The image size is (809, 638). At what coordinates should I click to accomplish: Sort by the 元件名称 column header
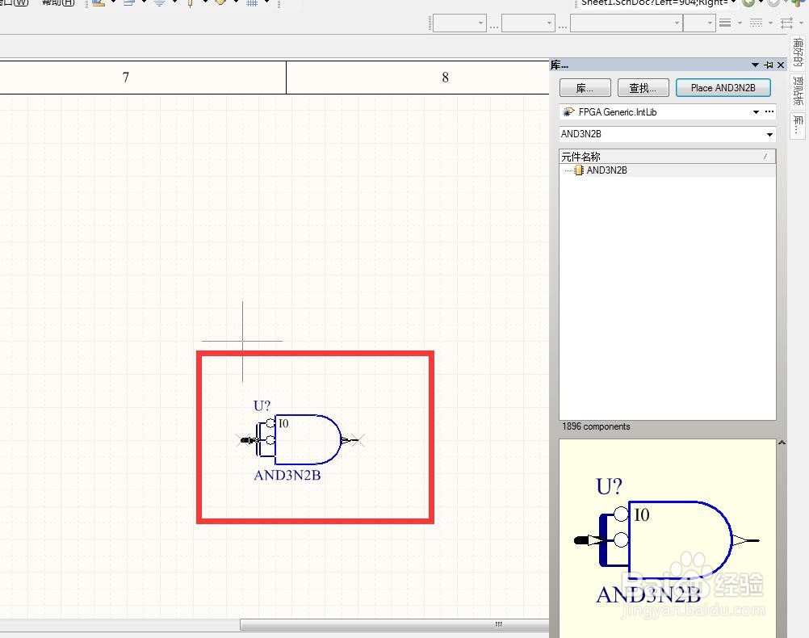(667, 157)
